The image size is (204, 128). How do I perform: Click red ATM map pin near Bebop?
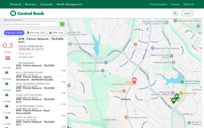click(134, 80)
